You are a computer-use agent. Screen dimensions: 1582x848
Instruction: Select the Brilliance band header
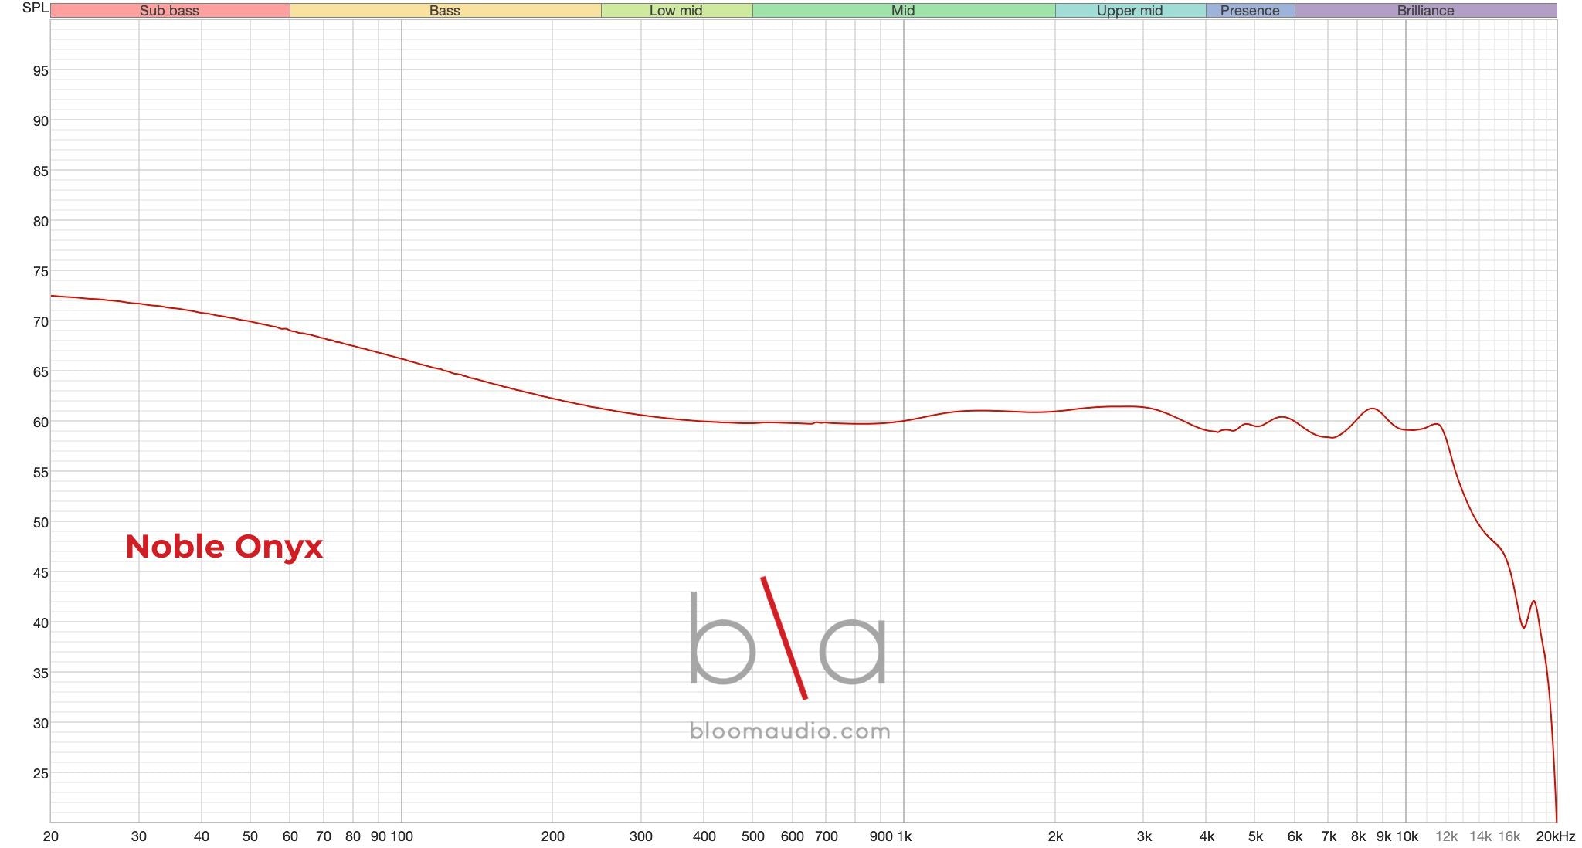(x=1425, y=11)
